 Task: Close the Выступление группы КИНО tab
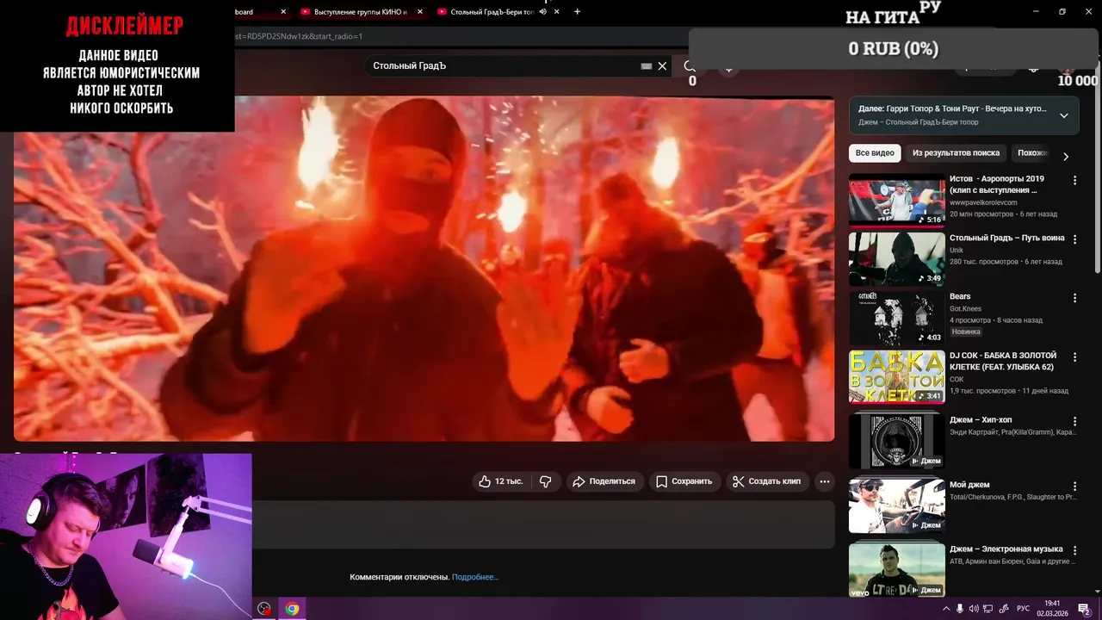[420, 12]
